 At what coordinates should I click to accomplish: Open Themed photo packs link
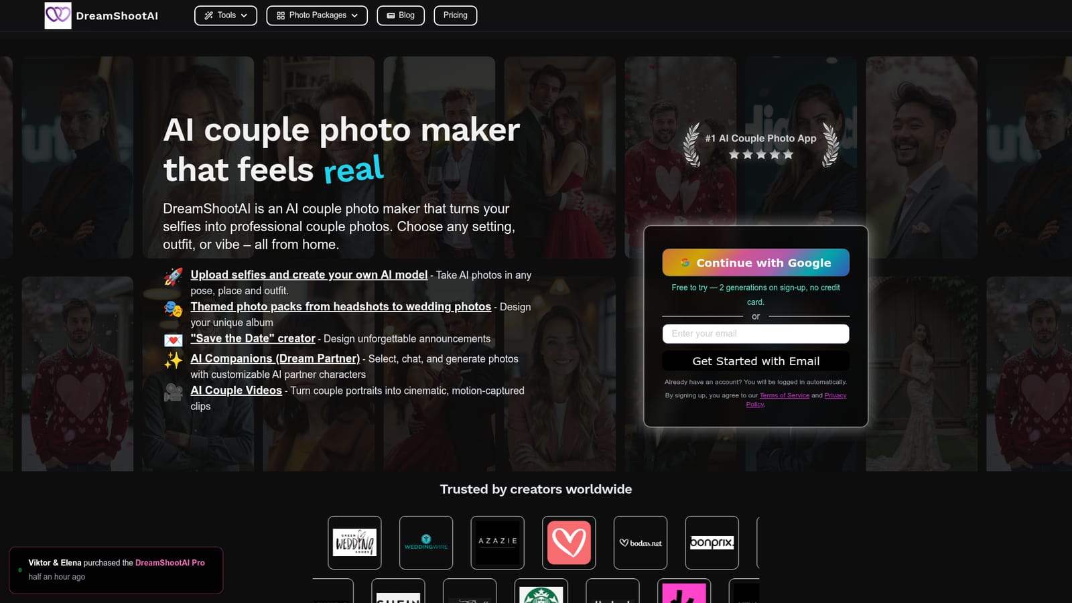(x=340, y=306)
